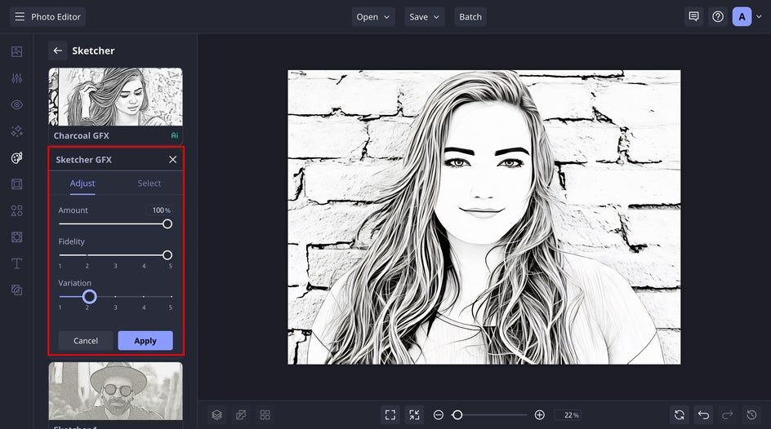Screen dimensions: 771x429
Task: Click the reset/refresh loop icon
Action: pos(680,415)
